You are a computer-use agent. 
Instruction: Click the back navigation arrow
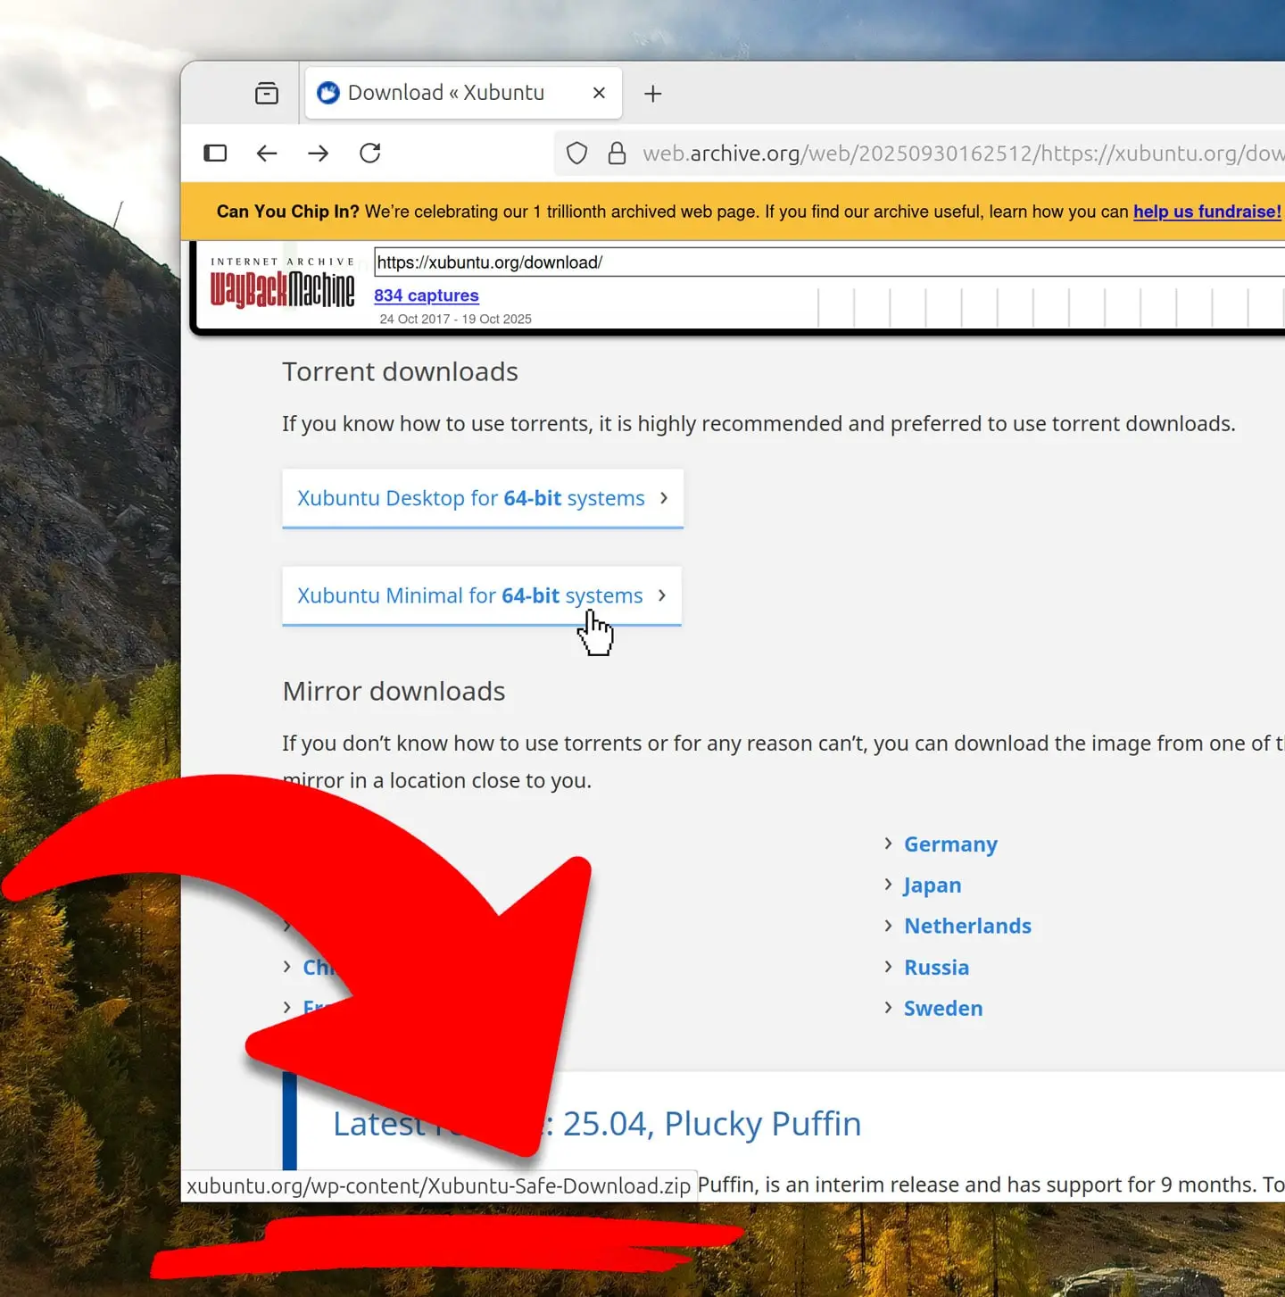267,153
